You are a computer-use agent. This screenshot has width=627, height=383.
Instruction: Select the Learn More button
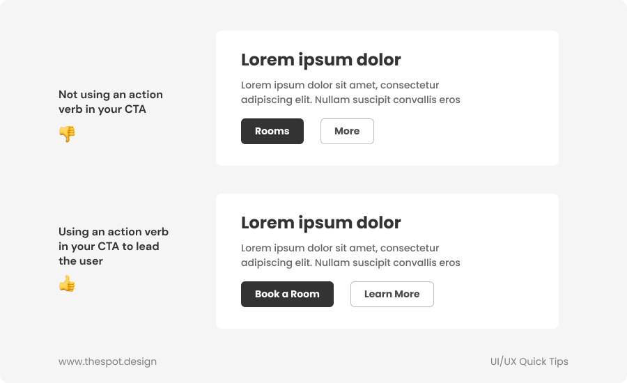point(392,294)
